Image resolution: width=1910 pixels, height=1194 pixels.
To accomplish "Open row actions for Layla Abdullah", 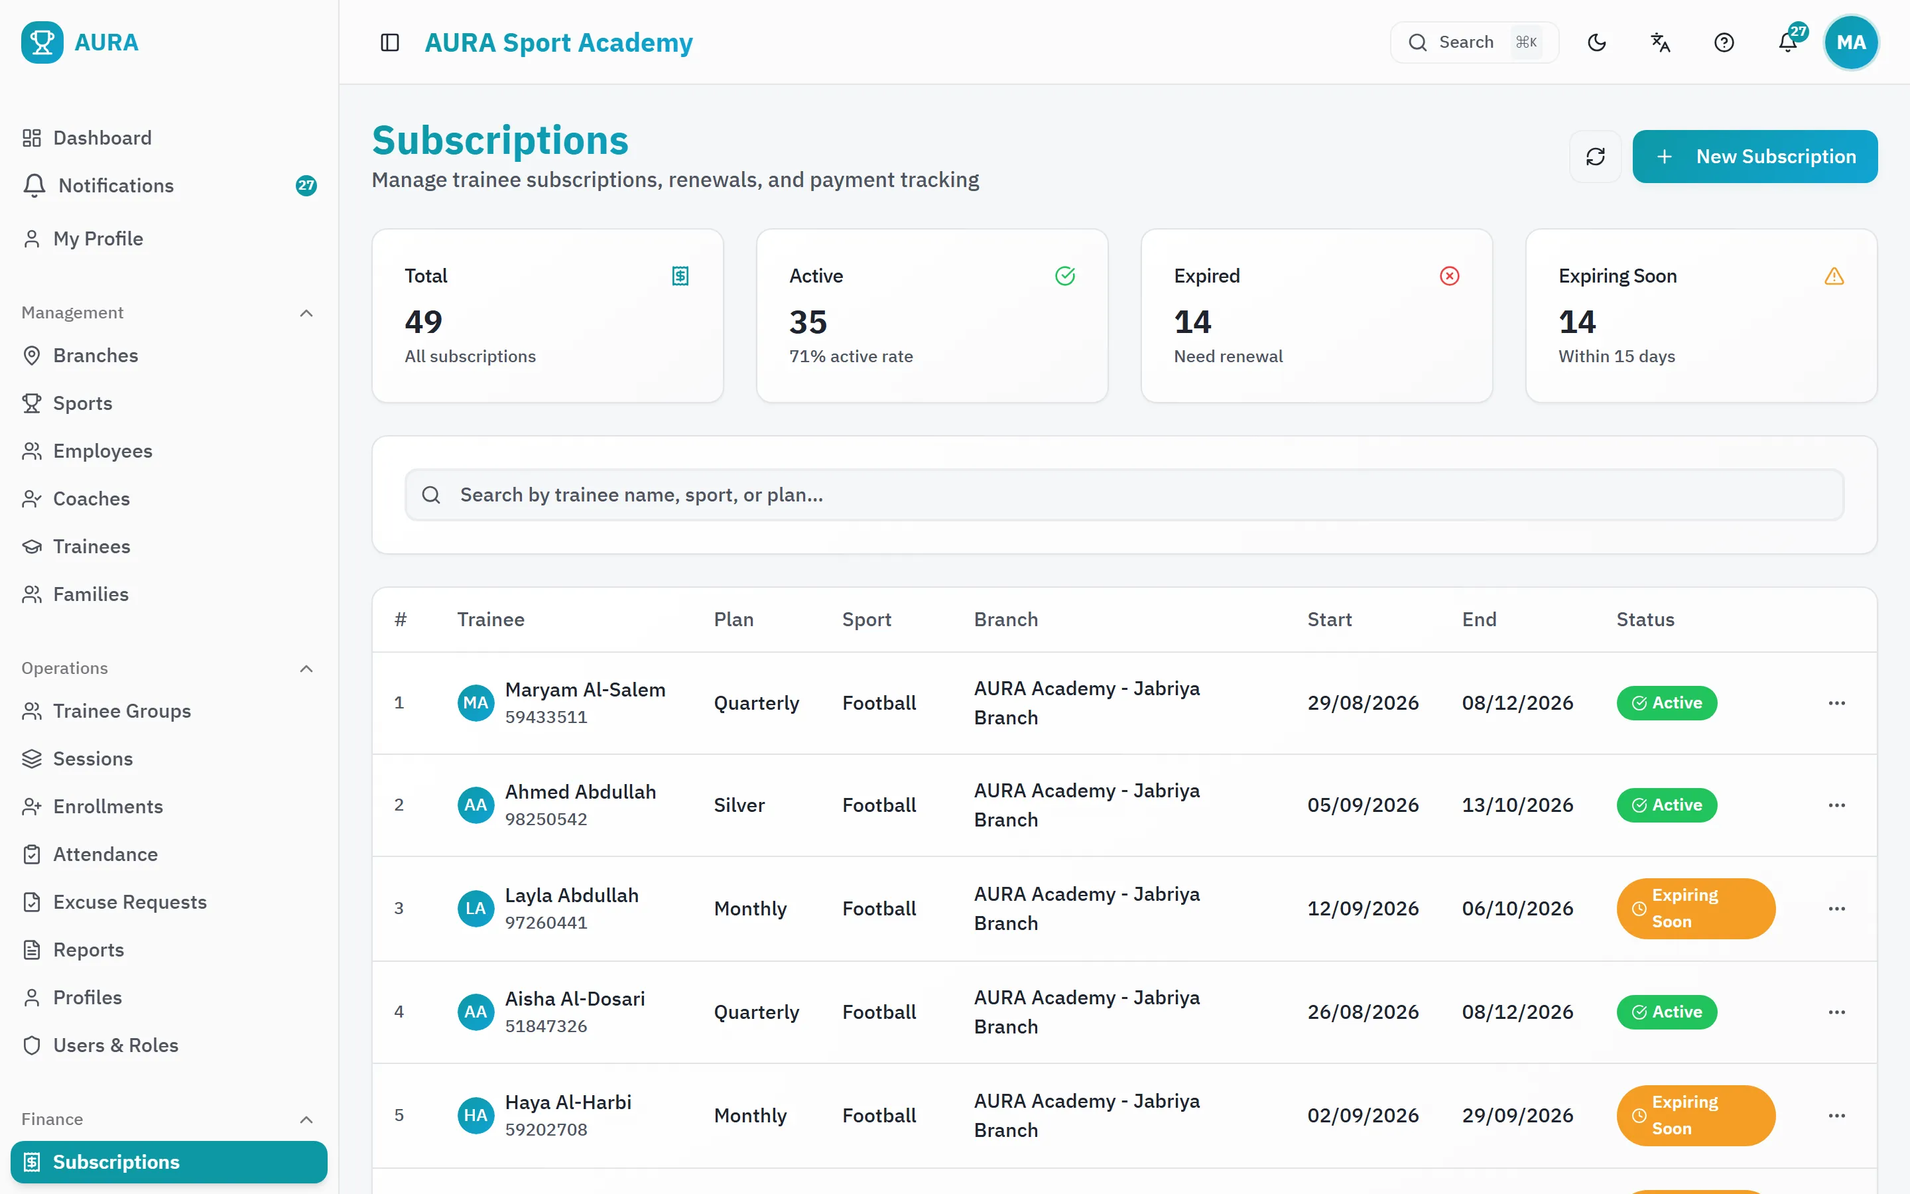I will 1836,908.
